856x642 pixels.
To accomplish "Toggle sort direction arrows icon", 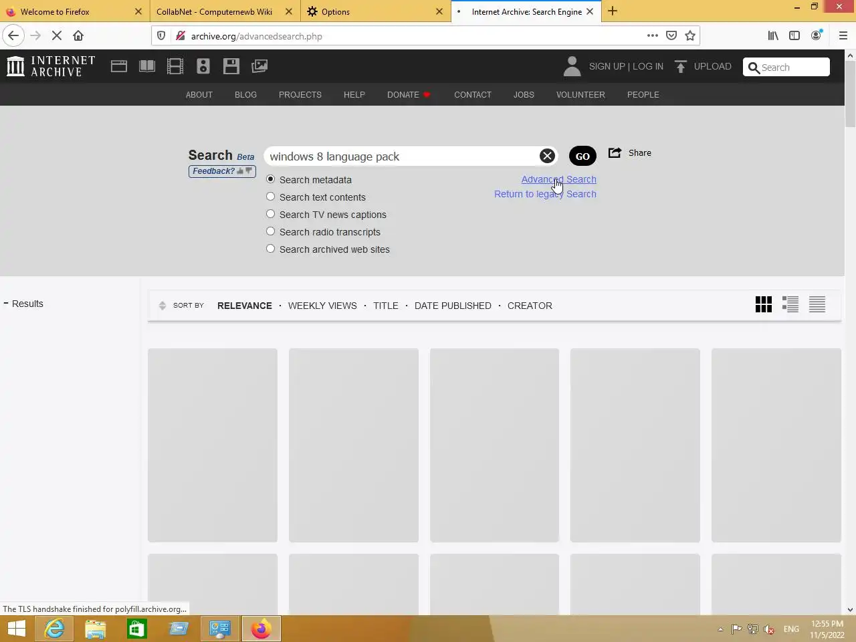I will coord(162,306).
